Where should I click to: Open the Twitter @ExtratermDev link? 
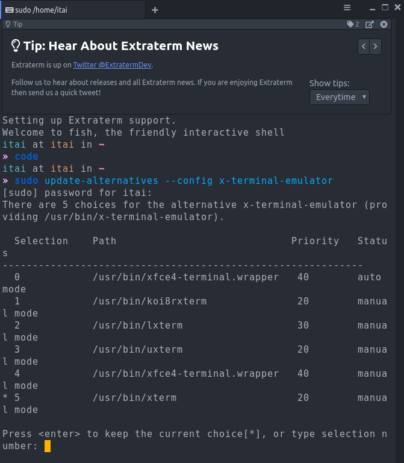pyautogui.click(x=112, y=65)
